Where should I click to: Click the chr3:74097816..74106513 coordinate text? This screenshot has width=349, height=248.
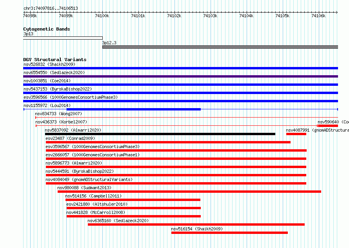pyautogui.click(x=51, y=9)
